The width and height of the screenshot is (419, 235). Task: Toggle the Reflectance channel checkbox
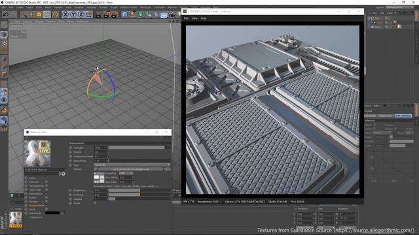pyautogui.click(x=46, y=194)
